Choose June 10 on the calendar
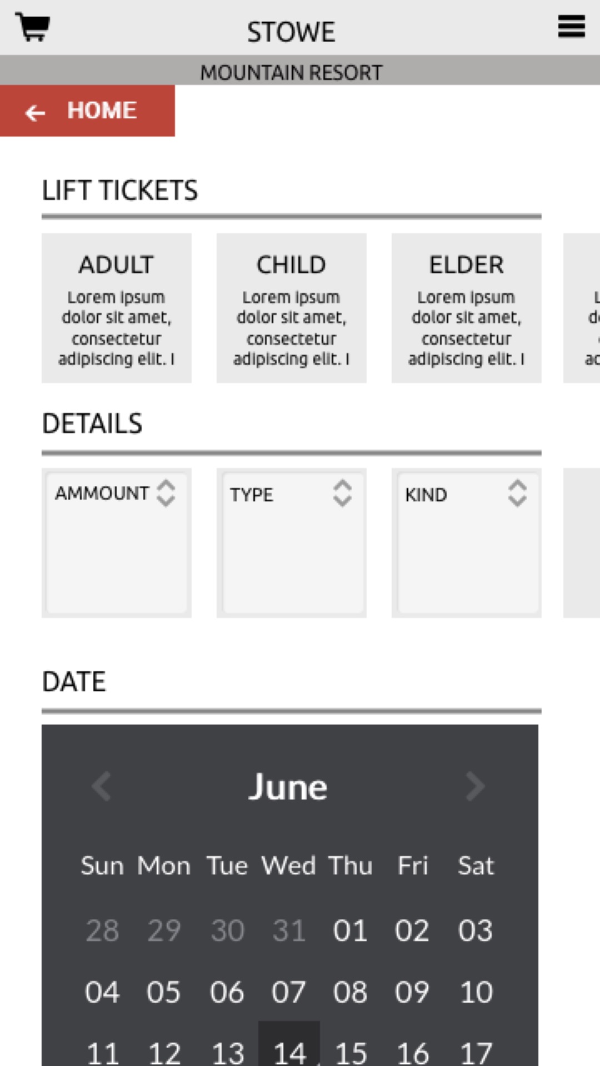This screenshot has width=600, height=1066. [x=476, y=992]
